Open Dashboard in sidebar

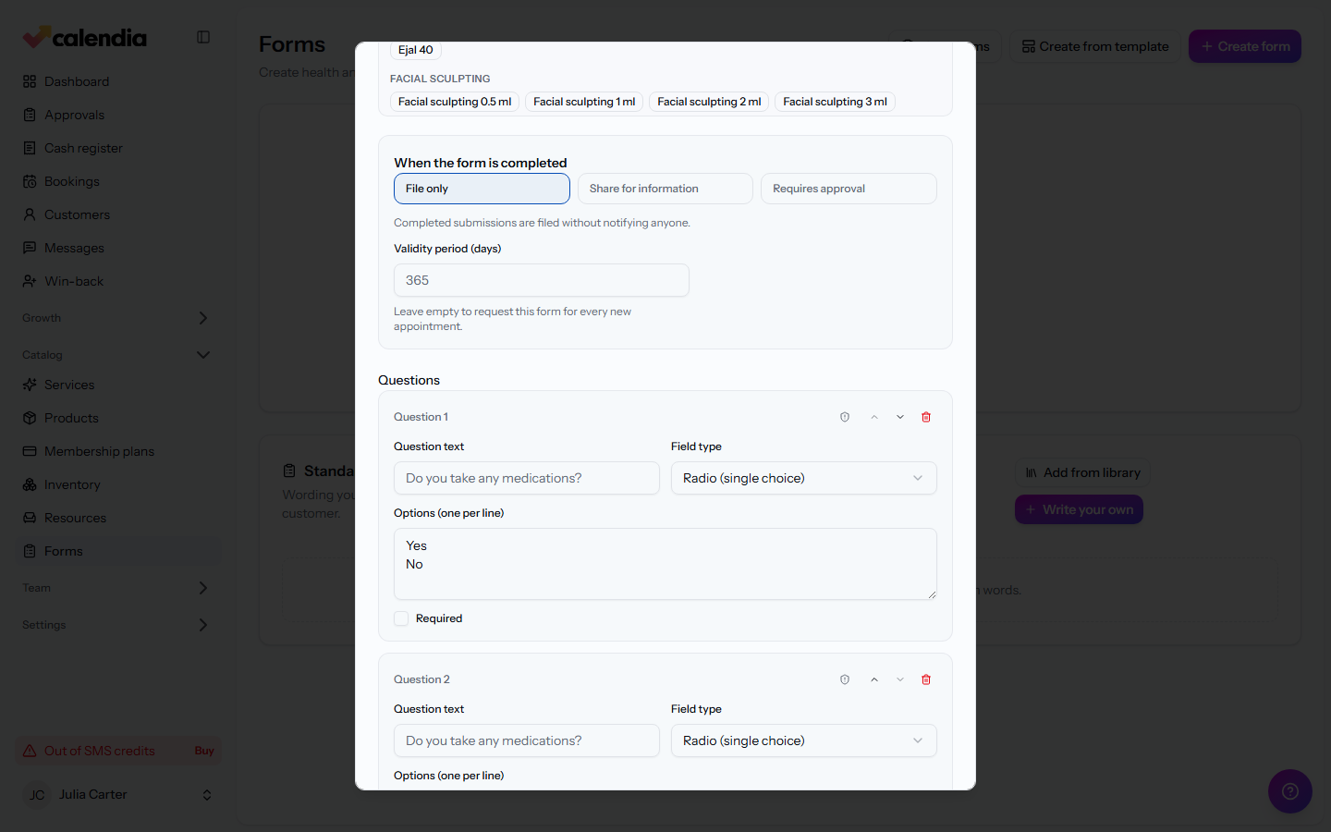(118, 81)
